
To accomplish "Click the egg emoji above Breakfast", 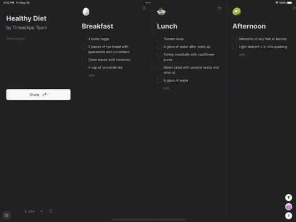I will point(86,12).
